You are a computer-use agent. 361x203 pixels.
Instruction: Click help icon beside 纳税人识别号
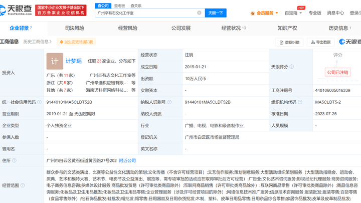[x=169, y=102]
